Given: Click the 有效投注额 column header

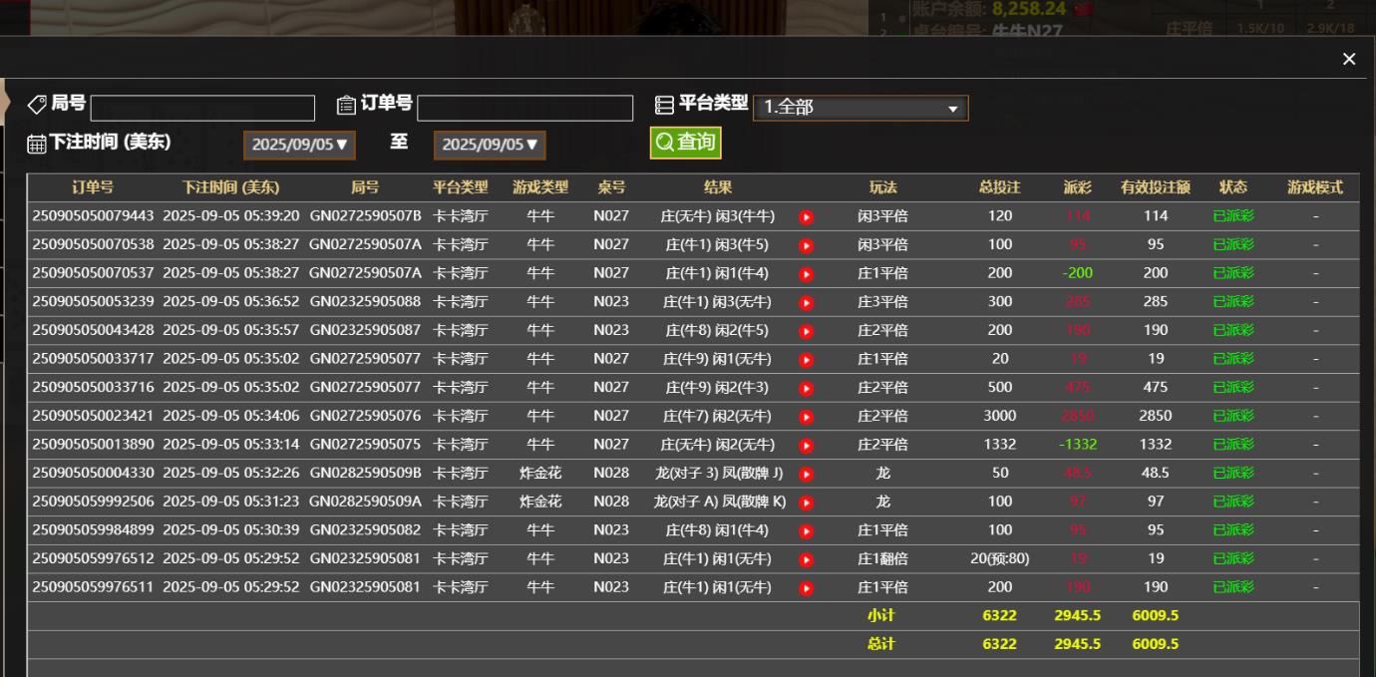Looking at the screenshot, I should [1155, 187].
